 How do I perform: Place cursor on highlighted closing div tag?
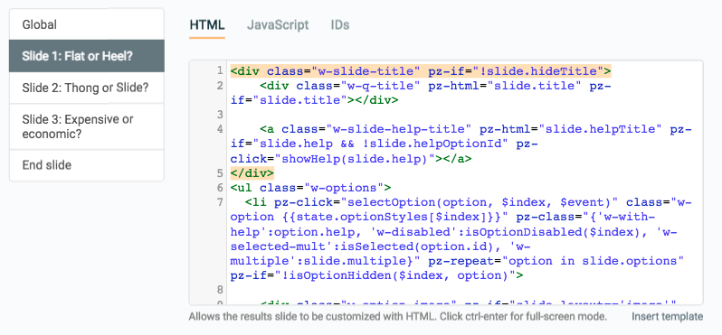tap(252, 173)
